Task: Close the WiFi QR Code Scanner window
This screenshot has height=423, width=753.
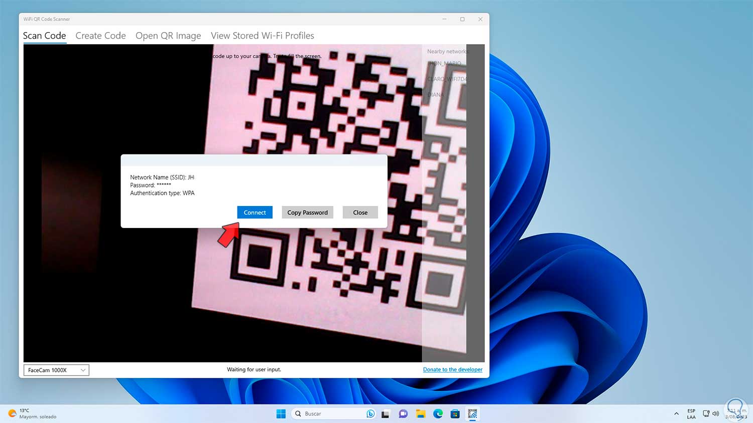Action: (x=480, y=19)
